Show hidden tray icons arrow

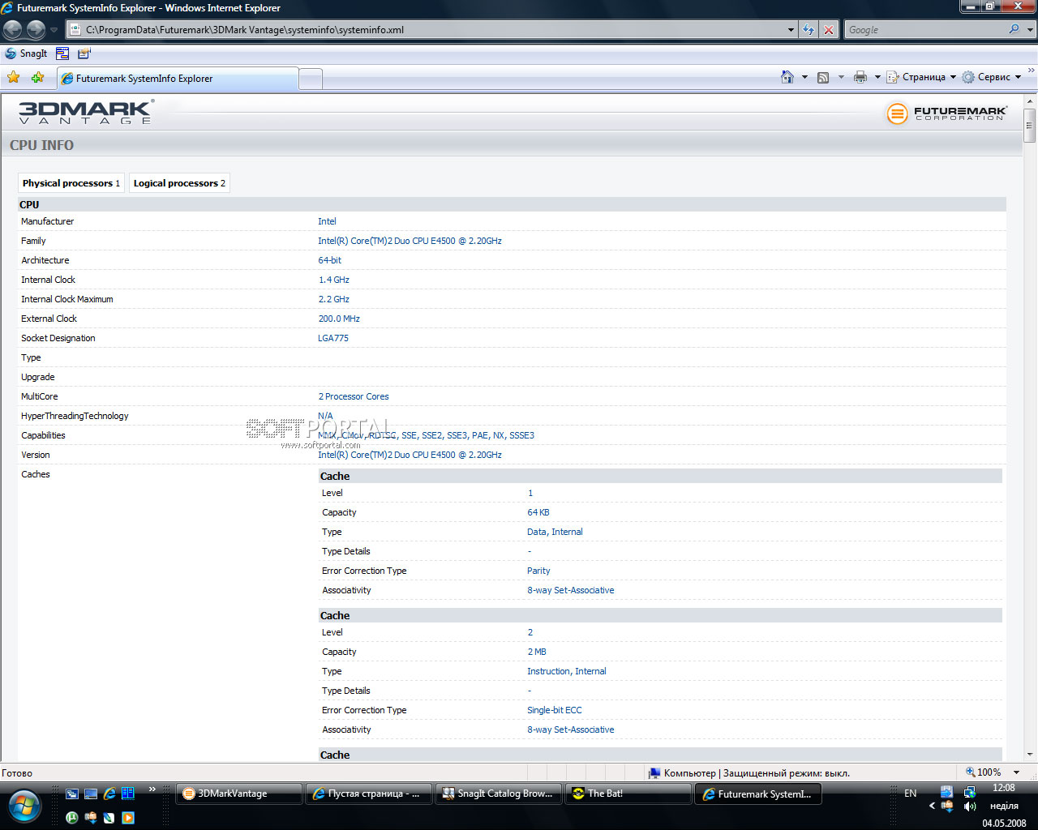(932, 806)
